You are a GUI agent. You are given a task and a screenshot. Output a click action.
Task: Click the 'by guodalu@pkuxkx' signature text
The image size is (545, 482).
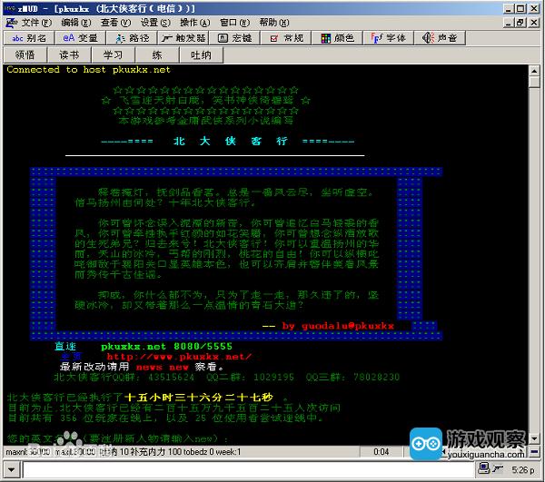(x=338, y=326)
